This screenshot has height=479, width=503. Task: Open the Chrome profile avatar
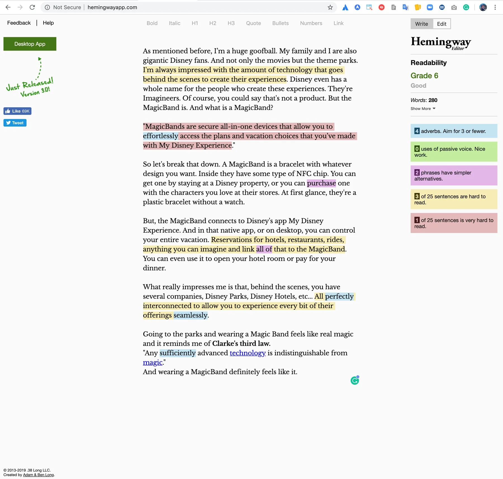click(x=483, y=8)
